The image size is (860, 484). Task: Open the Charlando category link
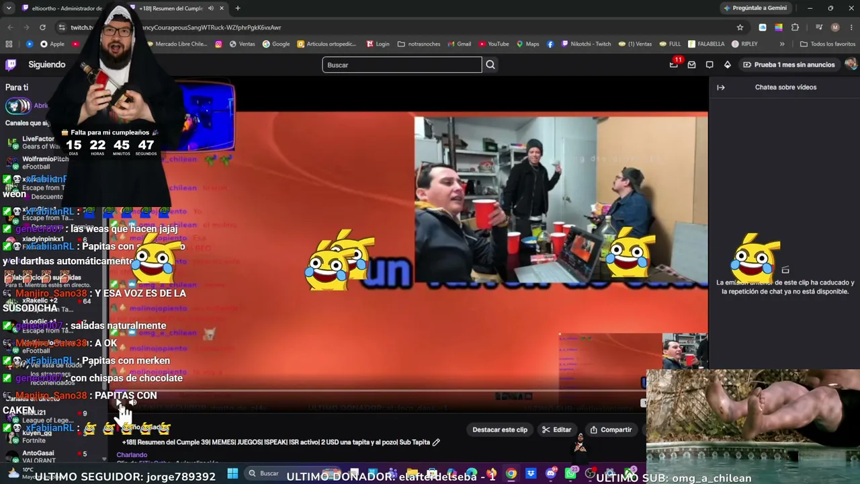(132, 455)
